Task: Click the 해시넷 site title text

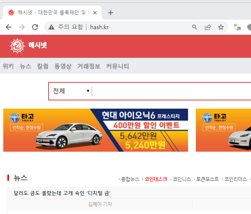Action: [37, 45]
